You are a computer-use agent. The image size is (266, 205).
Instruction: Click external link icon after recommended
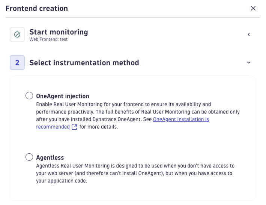74,127
